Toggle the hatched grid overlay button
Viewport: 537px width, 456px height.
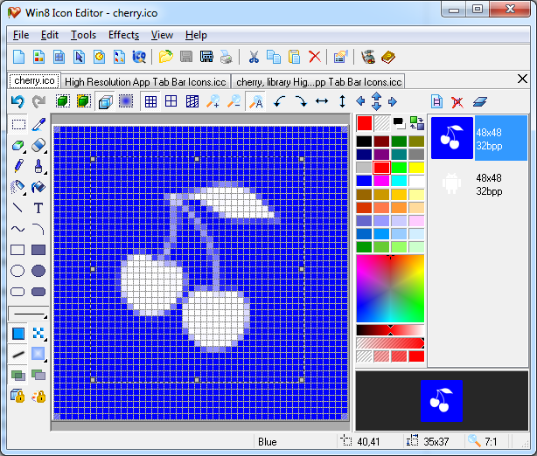192,101
